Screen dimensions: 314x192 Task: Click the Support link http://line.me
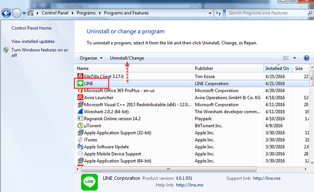[267, 179]
